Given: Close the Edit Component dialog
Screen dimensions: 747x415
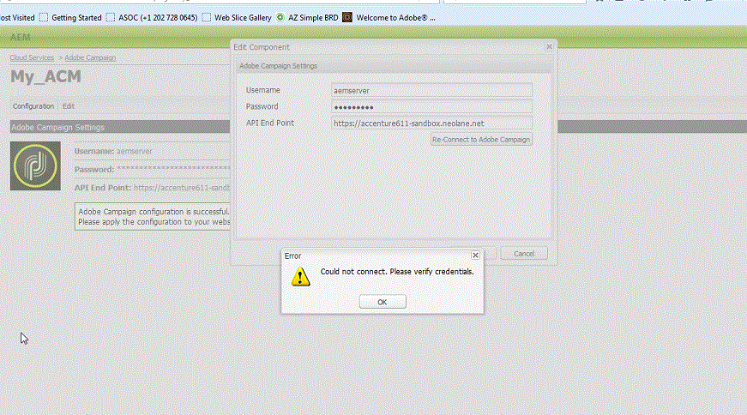Looking at the screenshot, I should (x=549, y=46).
